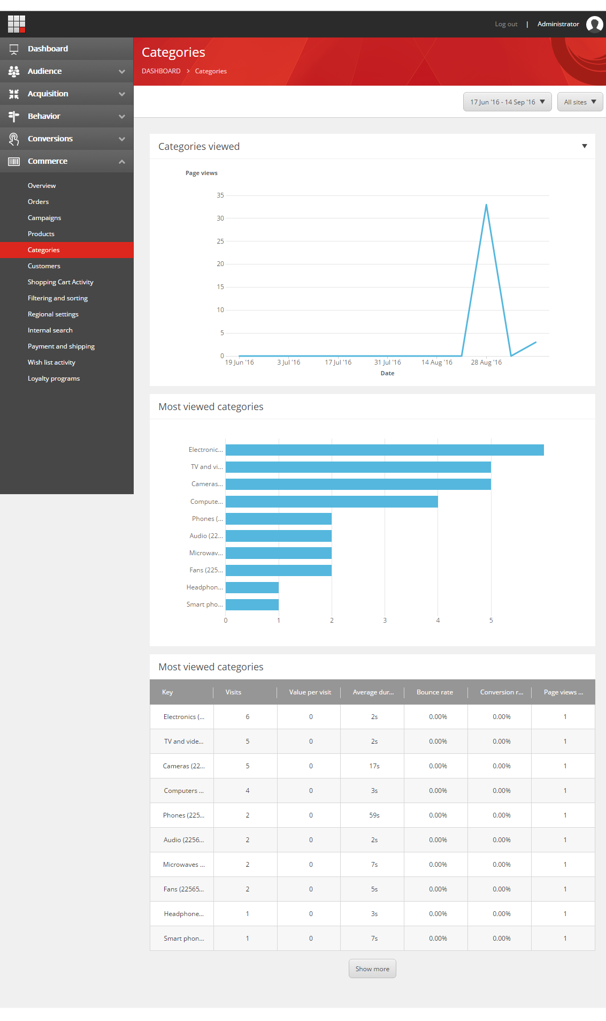Open the Orders menu item
This screenshot has height=1021, width=606.
coord(38,202)
